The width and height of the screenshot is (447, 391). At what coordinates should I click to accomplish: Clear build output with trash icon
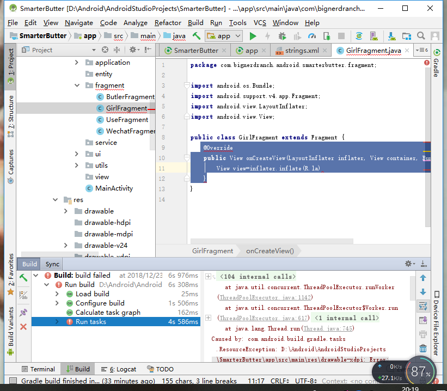point(423,349)
